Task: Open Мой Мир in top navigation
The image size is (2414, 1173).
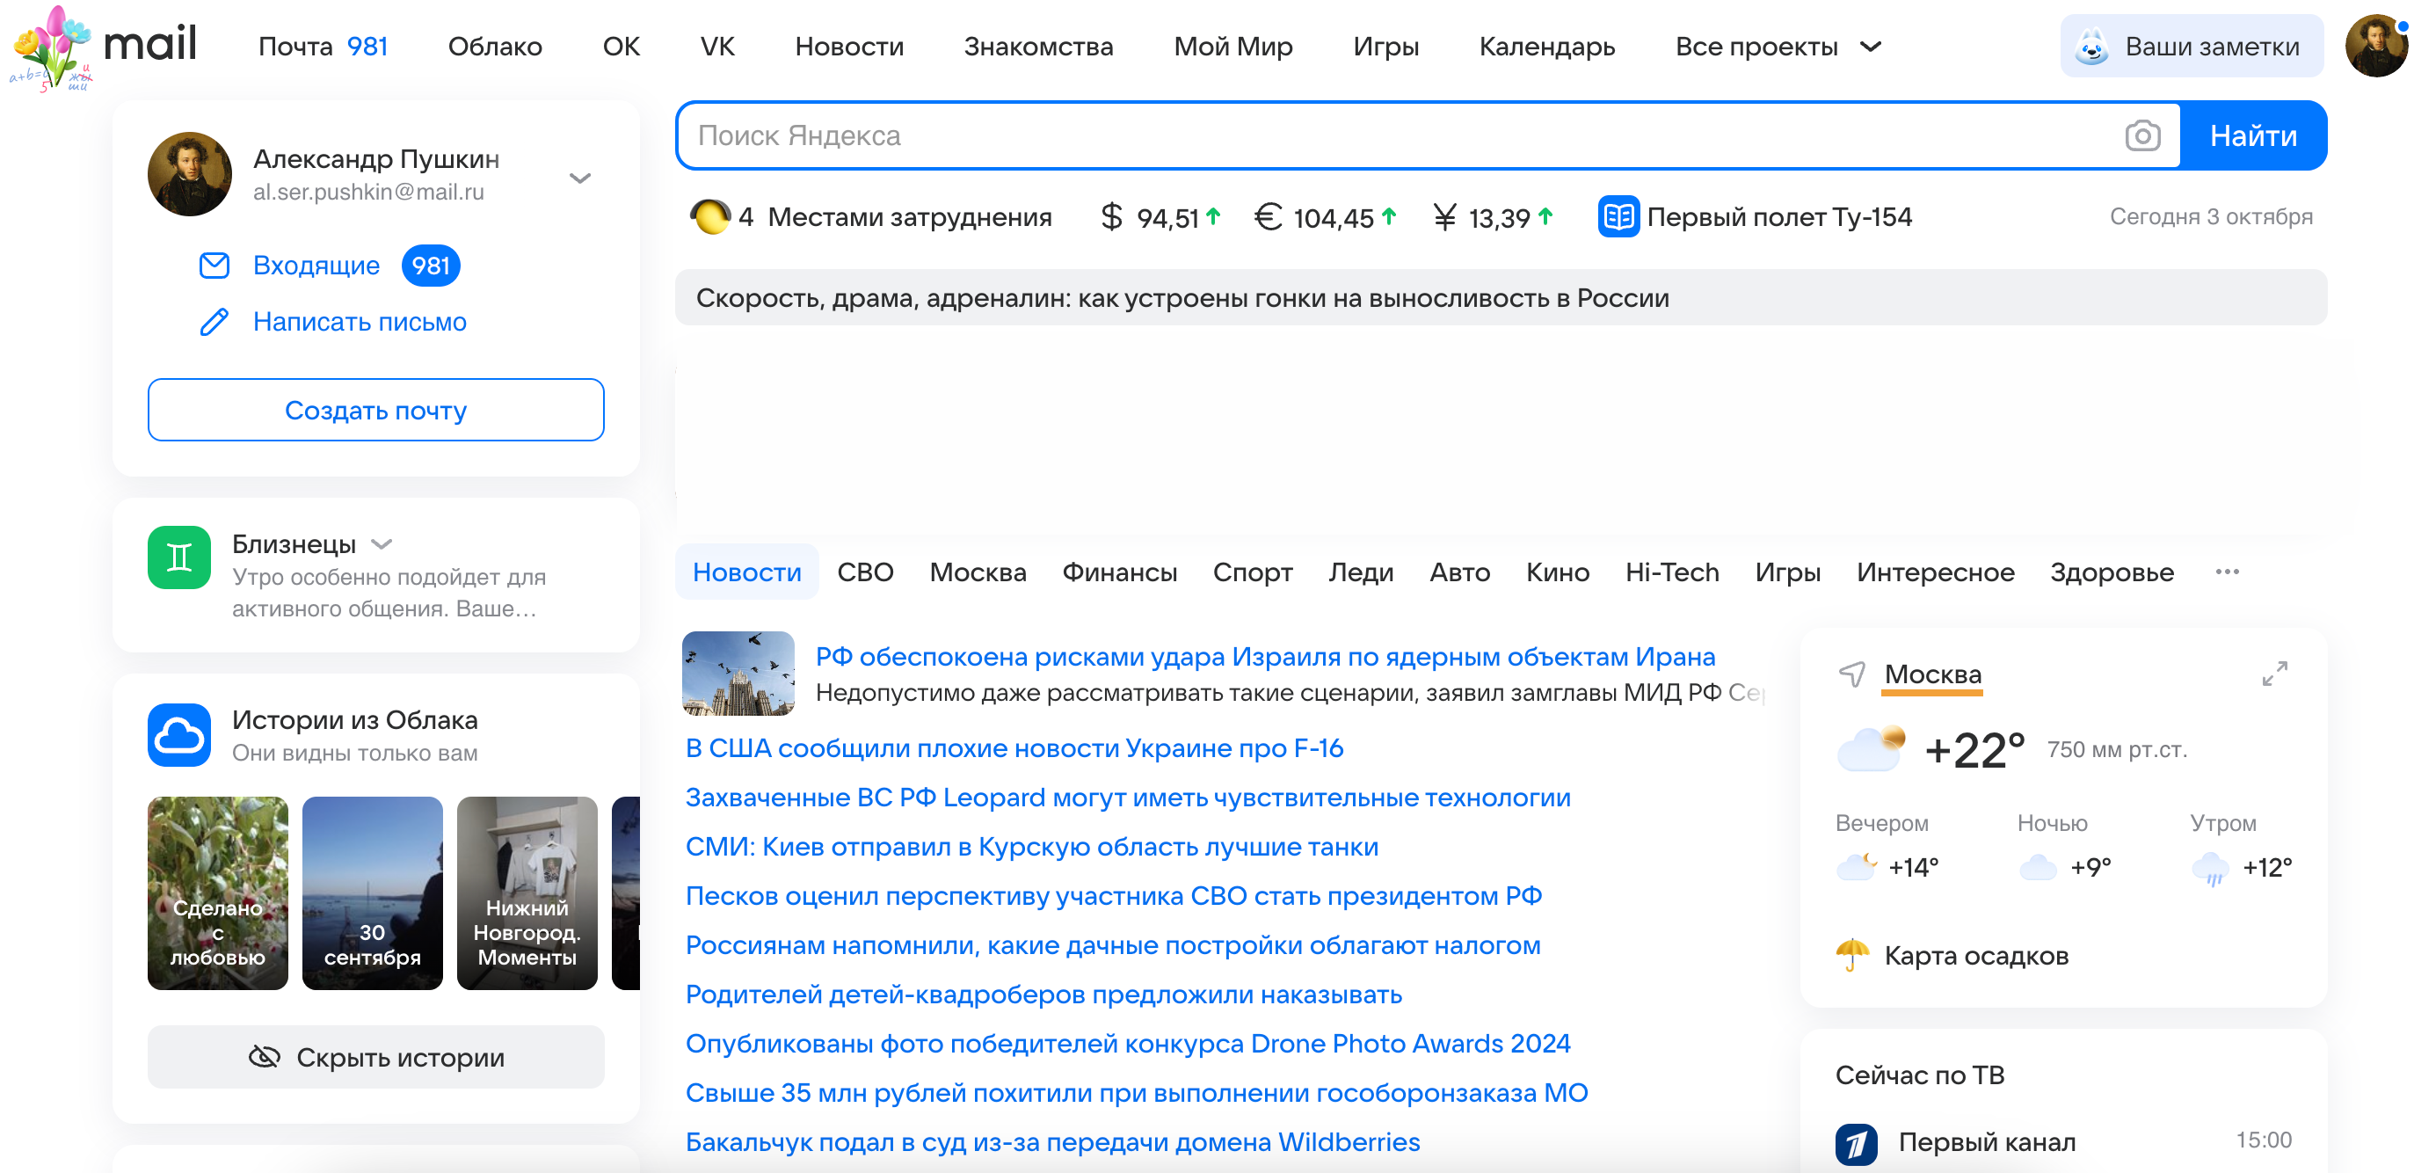Action: pos(1233,47)
